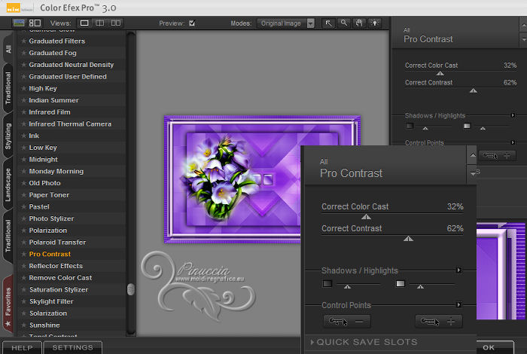Switch to split preview view icon
The image size is (527, 354).
pyautogui.click(x=100, y=23)
